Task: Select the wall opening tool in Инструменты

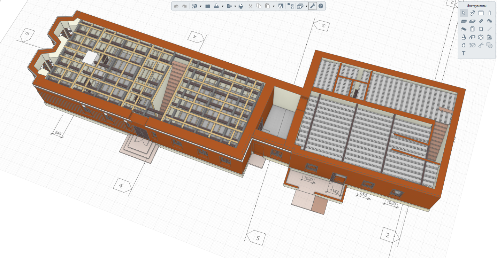Action: [x=464, y=45]
